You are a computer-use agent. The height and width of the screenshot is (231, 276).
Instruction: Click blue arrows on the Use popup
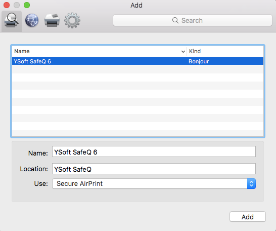[251, 183]
